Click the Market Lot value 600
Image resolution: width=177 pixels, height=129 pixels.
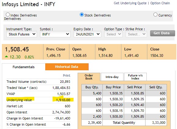pyautogui.click(x=68, y=106)
